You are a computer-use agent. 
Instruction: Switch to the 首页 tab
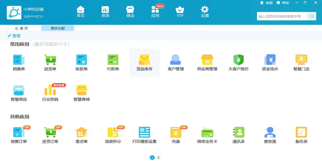24,28
